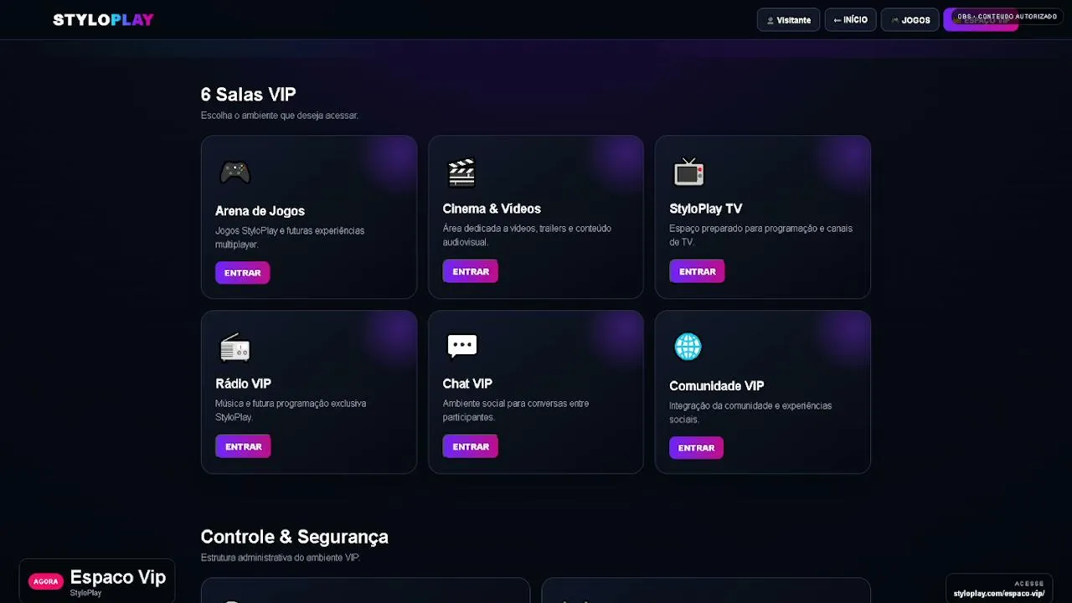The height and width of the screenshot is (603, 1072).
Task: Enter the Cinema & Vídeos room
Action: pyautogui.click(x=470, y=271)
